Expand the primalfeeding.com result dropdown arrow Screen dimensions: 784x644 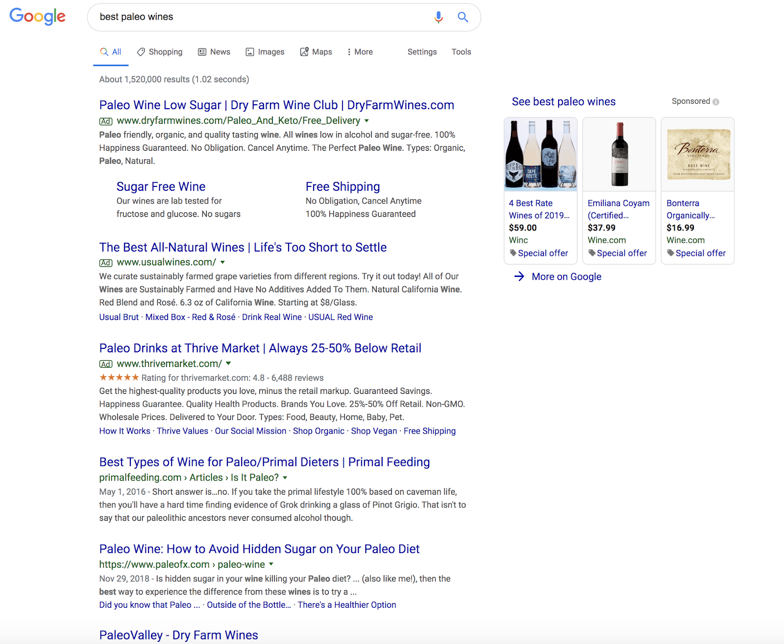point(285,478)
